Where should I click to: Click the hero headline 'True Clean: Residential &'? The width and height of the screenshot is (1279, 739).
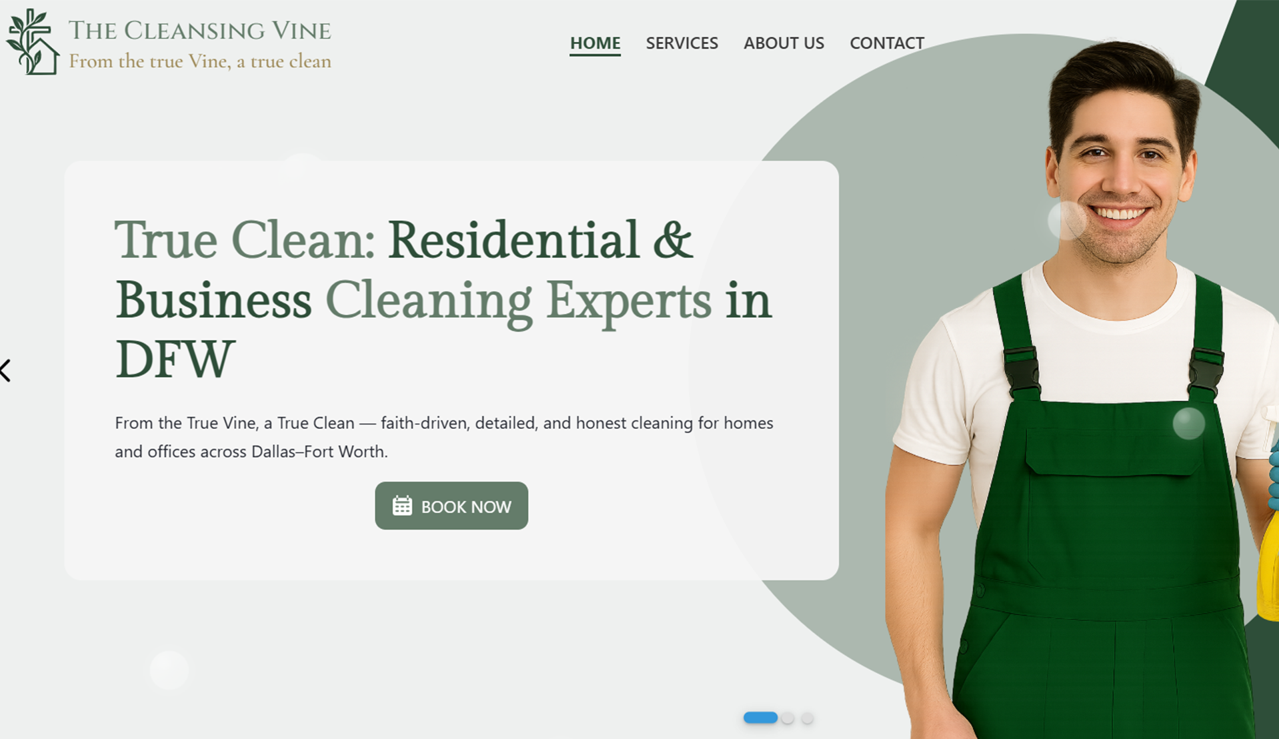pos(403,240)
